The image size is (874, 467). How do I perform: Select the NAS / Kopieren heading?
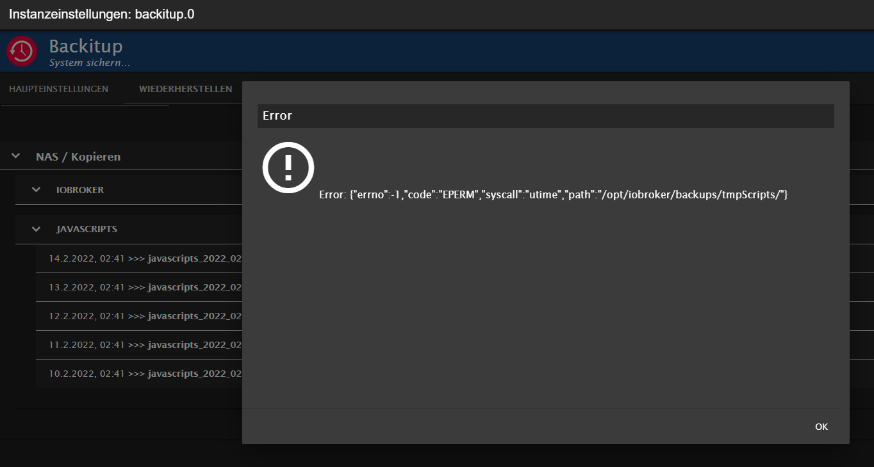[78, 157]
